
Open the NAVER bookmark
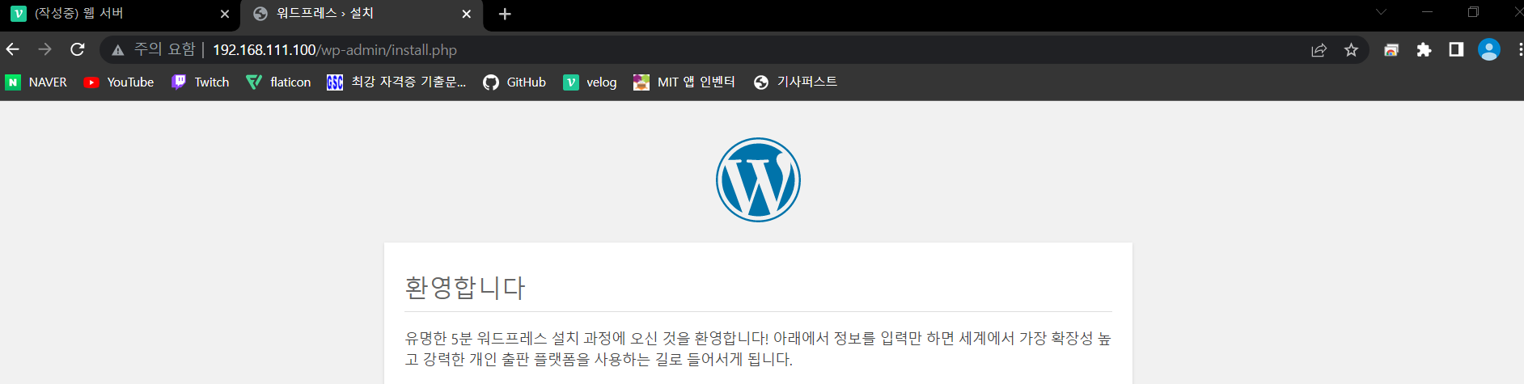click(x=36, y=82)
